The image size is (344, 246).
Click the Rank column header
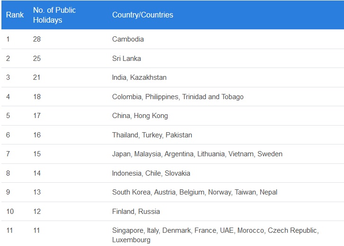pyautogui.click(x=15, y=15)
